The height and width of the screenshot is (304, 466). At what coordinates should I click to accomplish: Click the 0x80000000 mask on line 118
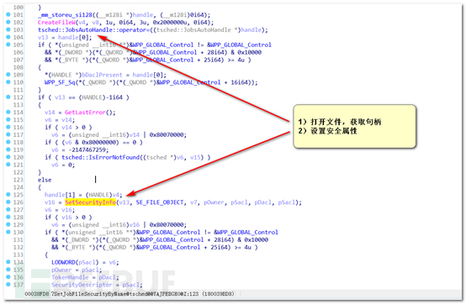point(100,143)
